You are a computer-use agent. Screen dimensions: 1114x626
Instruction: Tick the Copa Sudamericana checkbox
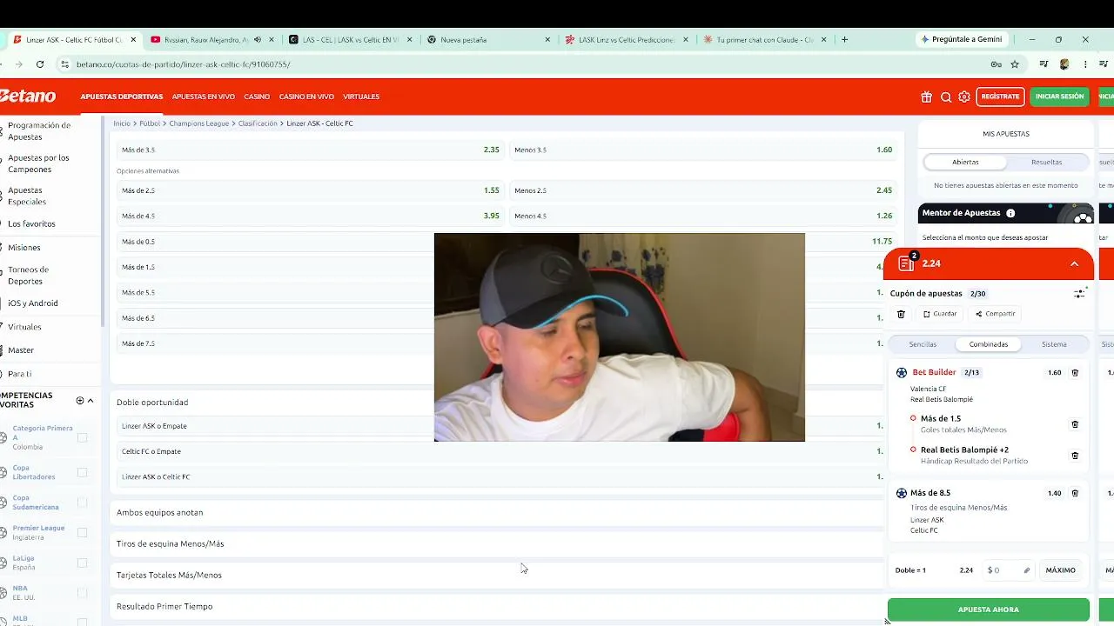(82, 503)
